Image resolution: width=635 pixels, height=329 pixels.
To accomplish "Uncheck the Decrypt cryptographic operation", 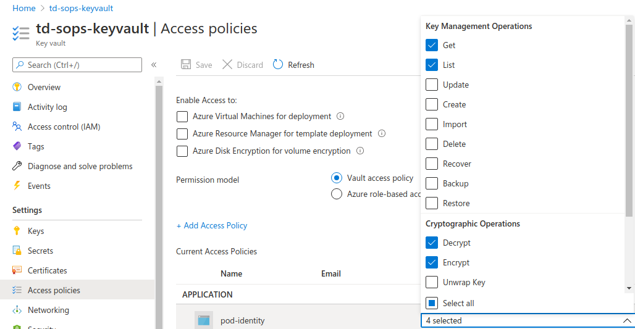I will click(x=432, y=243).
